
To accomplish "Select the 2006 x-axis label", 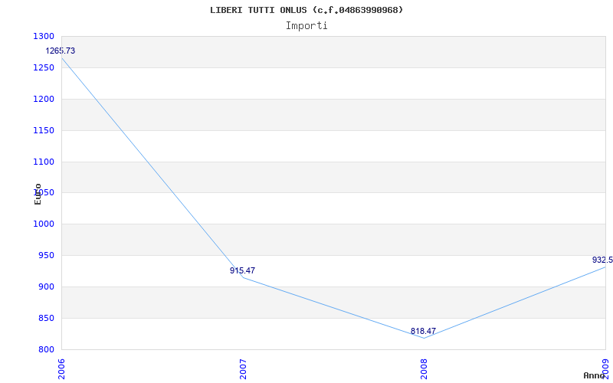I will point(61,369).
